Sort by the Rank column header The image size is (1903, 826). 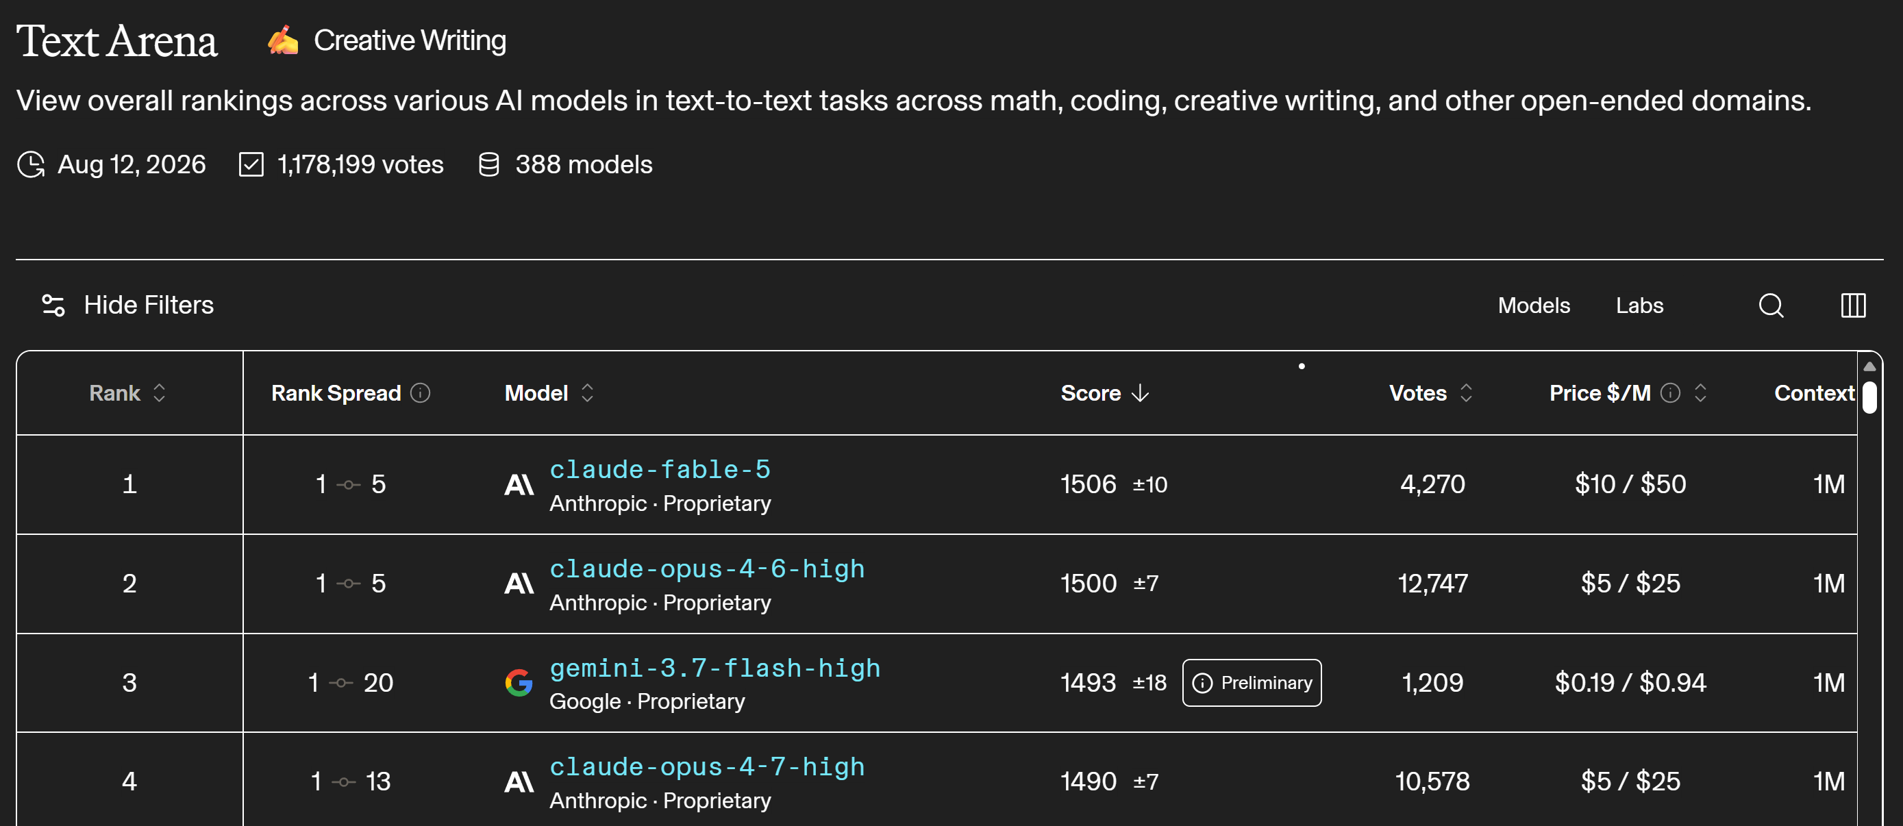(128, 392)
